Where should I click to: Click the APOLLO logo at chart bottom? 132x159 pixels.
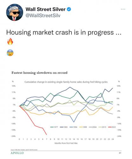tap(17, 153)
